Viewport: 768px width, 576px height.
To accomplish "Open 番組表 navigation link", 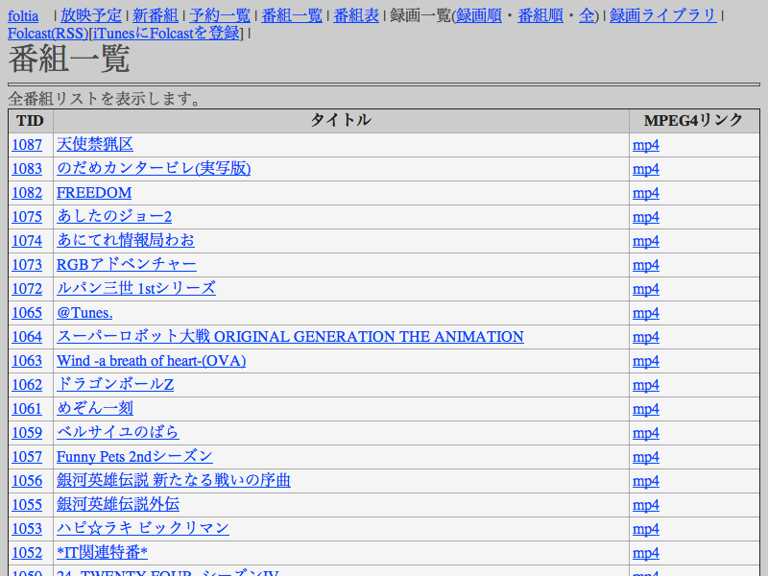I will [x=356, y=15].
